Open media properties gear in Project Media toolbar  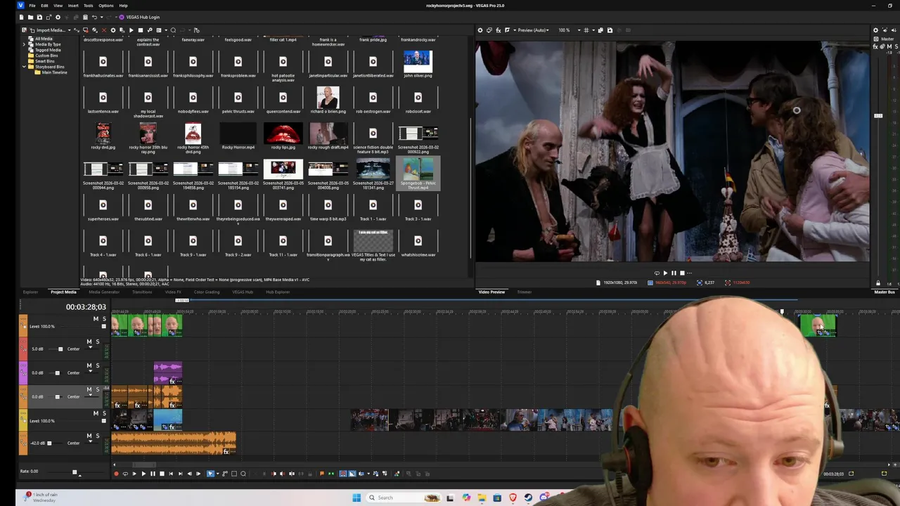click(x=112, y=30)
